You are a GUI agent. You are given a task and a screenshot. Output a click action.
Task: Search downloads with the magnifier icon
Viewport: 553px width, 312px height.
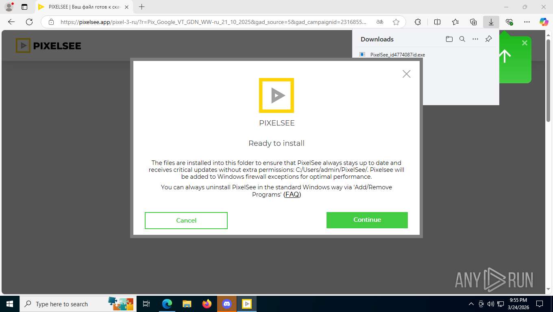point(462,39)
